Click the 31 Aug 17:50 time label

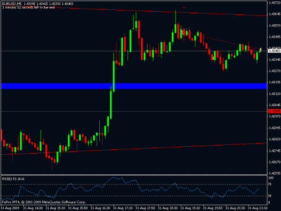pyautogui.click(x=145, y=208)
